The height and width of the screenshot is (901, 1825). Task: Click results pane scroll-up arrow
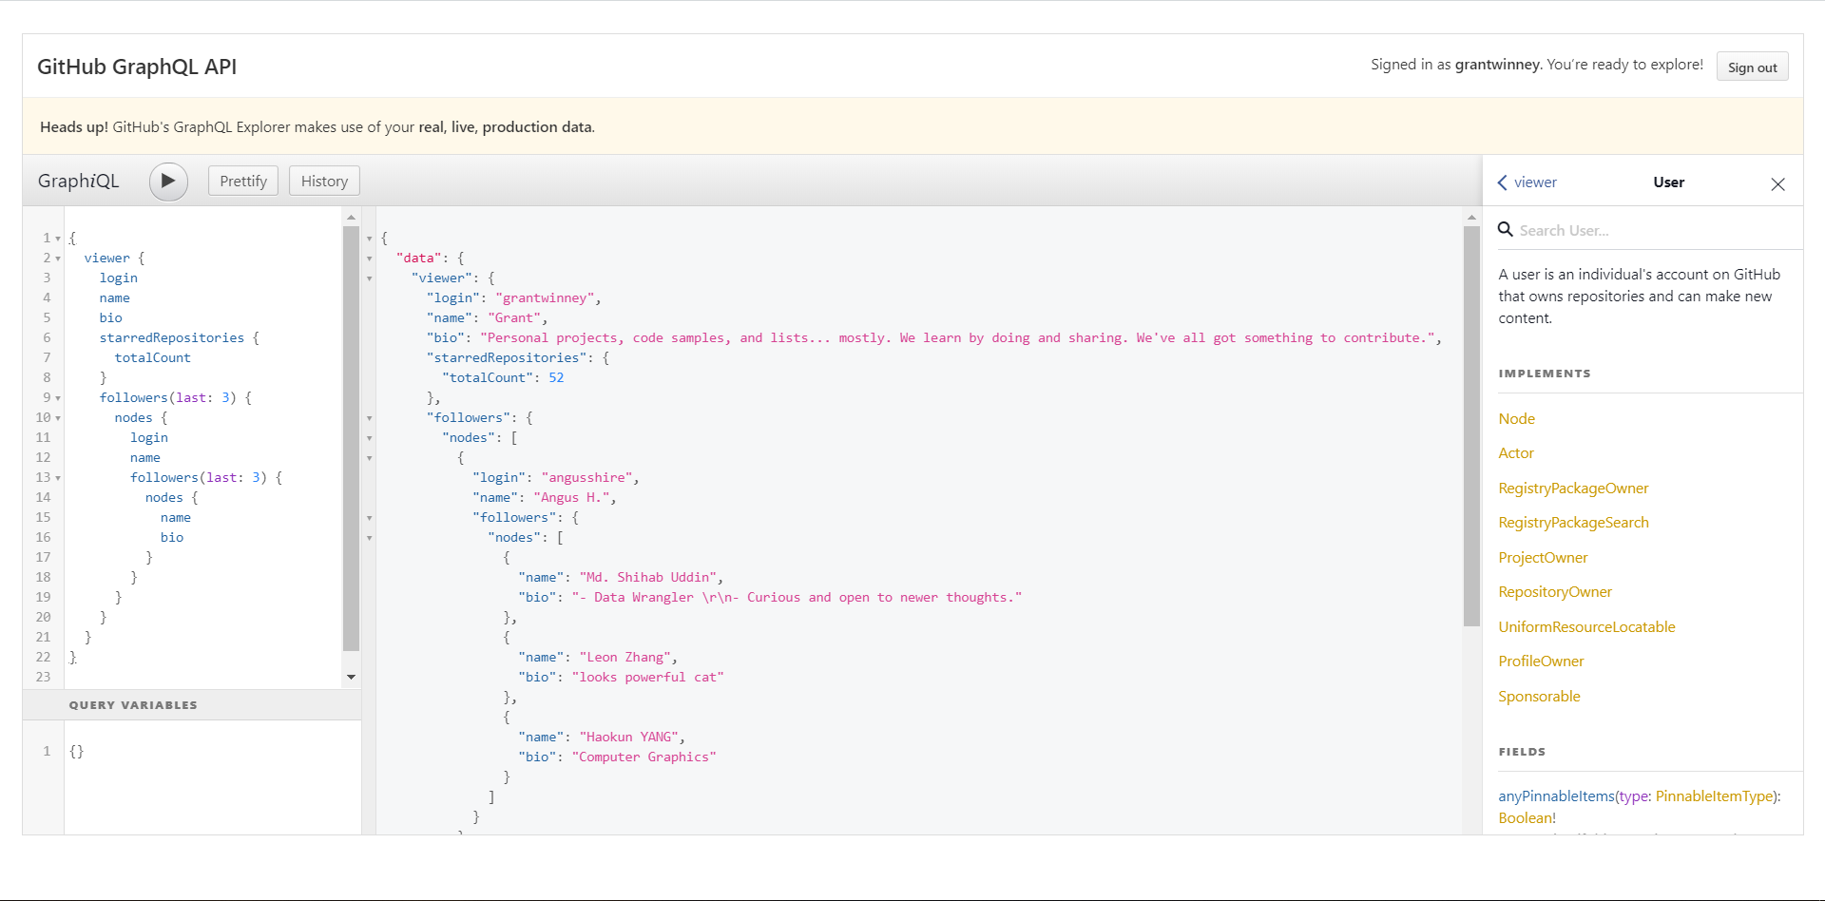(x=1471, y=219)
